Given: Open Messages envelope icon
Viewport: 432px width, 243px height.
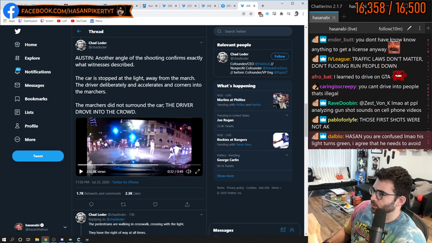Looking at the screenshot, I should click(x=18, y=85).
